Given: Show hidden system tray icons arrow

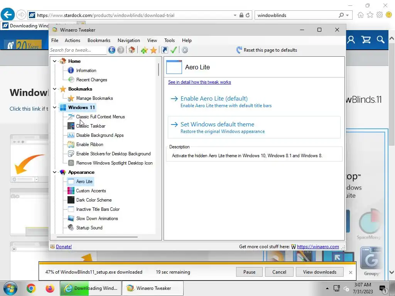Looking at the screenshot, I should tap(327, 288).
